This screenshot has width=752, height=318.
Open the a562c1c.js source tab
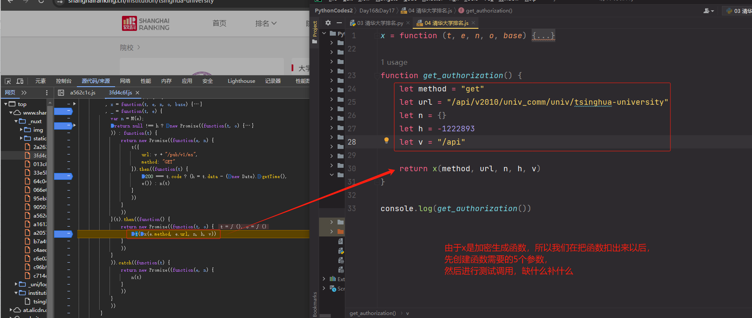(83, 93)
